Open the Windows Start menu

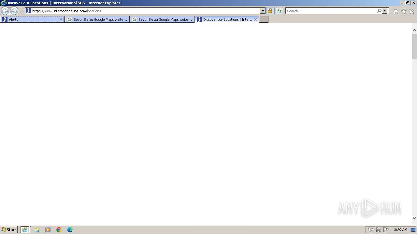[9, 230]
